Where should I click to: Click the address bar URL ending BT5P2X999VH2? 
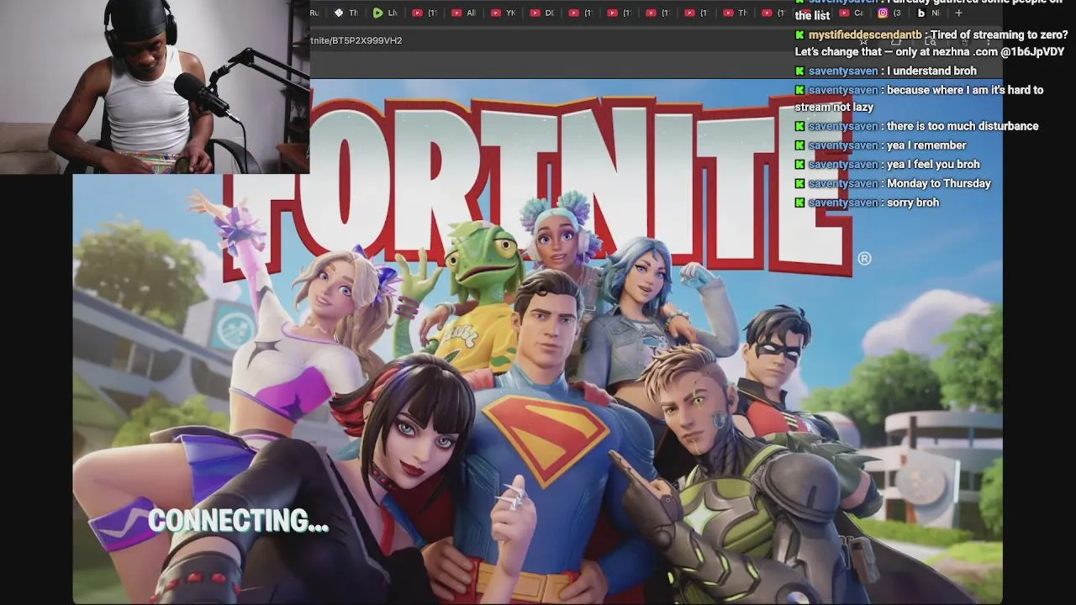[x=356, y=40]
